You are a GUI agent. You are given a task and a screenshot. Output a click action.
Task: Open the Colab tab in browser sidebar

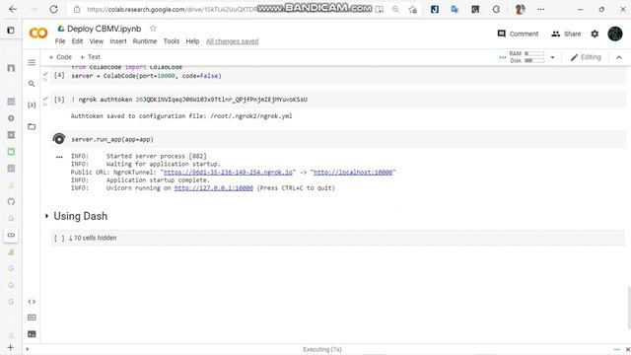[x=11, y=235]
